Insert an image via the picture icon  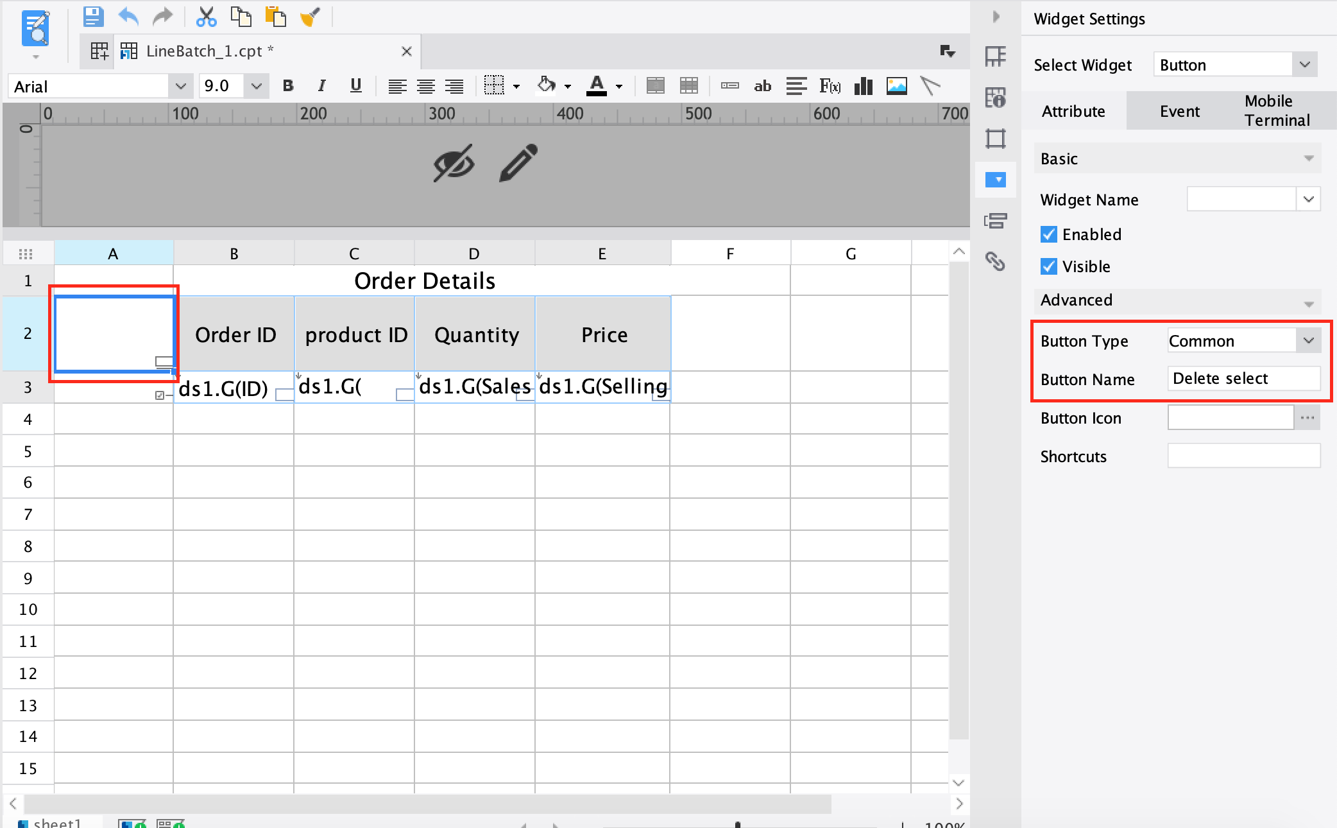897,85
